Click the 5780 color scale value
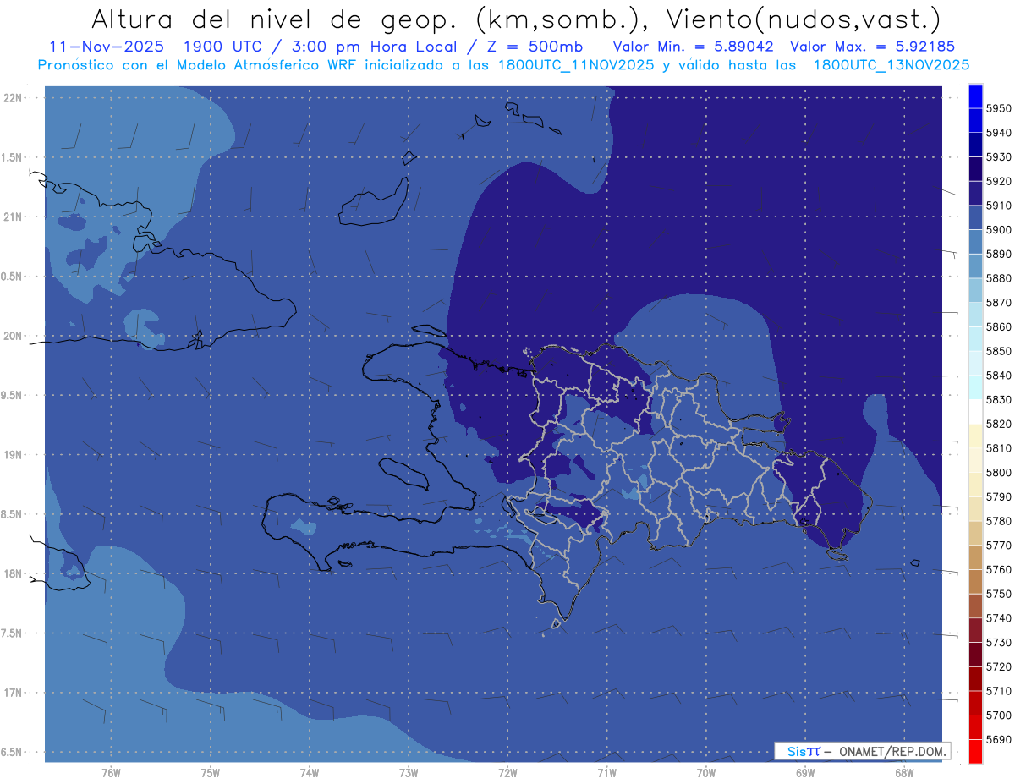 coord(999,521)
